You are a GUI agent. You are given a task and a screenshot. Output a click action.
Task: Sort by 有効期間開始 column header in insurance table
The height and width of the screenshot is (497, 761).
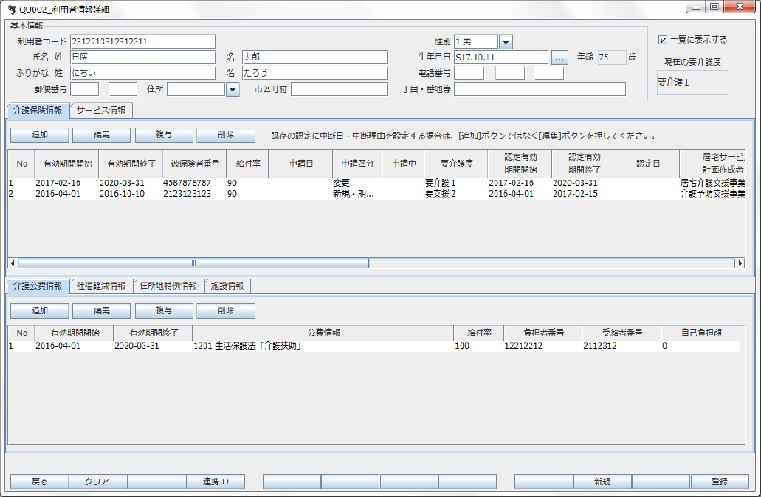[68, 164]
